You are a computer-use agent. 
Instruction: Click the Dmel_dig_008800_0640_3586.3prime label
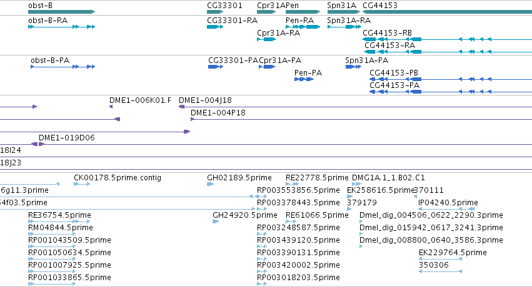pos(431,240)
